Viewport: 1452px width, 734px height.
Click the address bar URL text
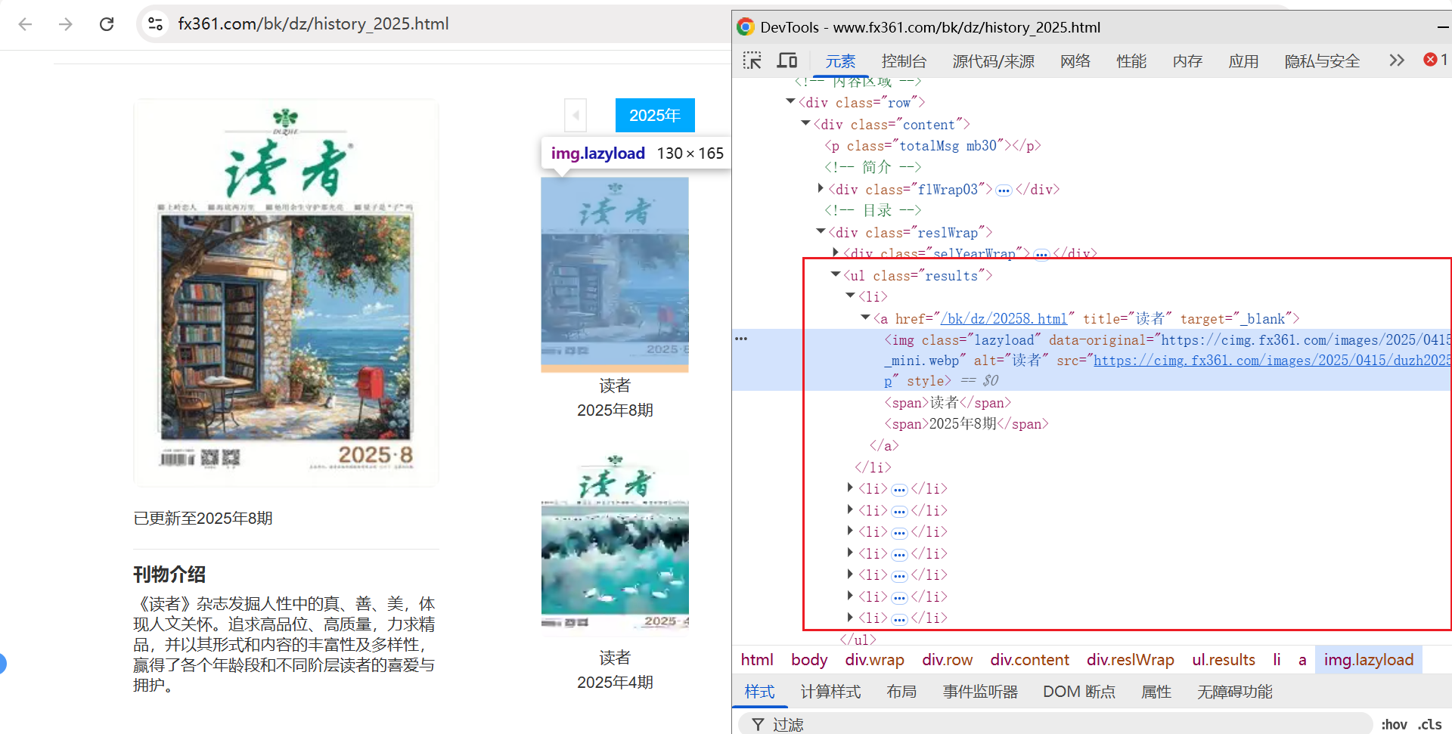pyautogui.click(x=313, y=24)
